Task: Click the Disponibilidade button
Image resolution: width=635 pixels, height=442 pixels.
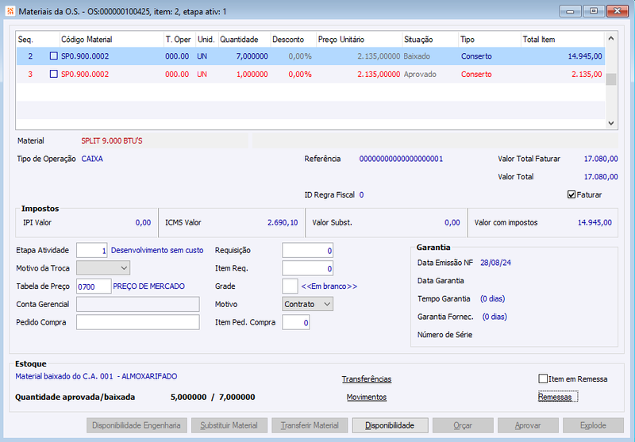Action: click(x=390, y=425)
